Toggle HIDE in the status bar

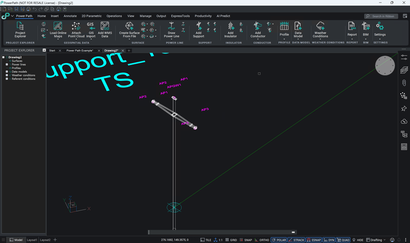[x=358, y=240]
